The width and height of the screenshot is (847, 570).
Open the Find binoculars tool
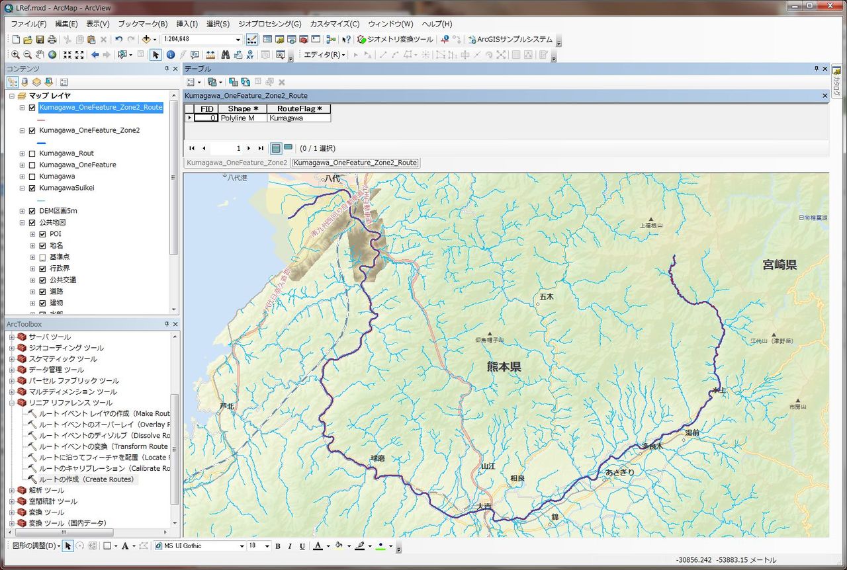[x=226, y=55]
